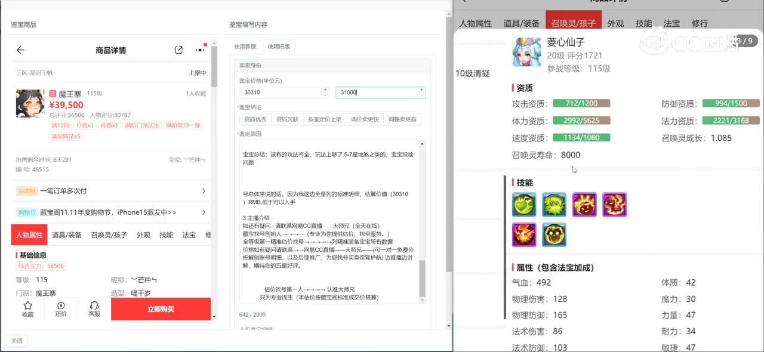Select the 资质优秀 conclusion option
This screenshot has width=764, height=352.
coord(255,119)
